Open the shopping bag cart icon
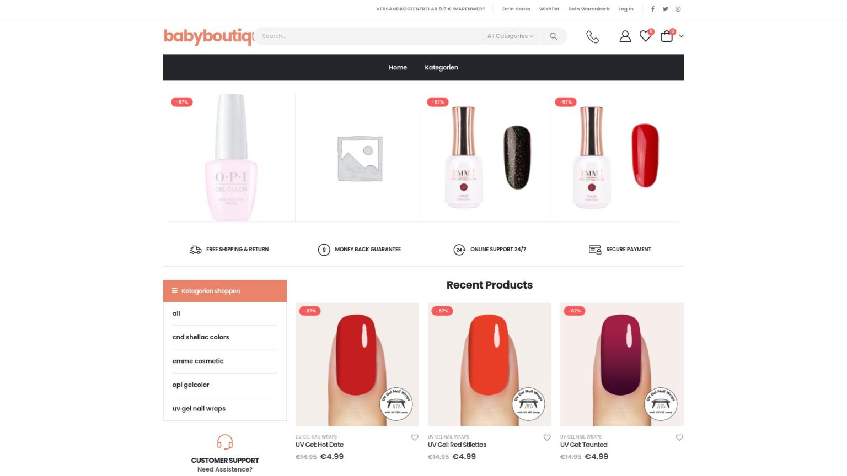 pos(667,36)
